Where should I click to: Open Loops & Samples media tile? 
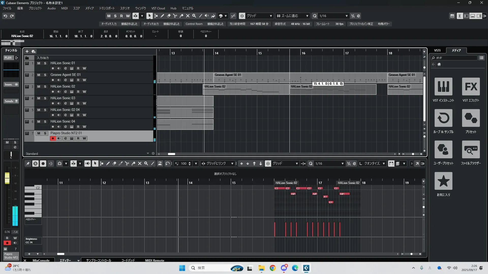pyautogui.click(x=443, y=118)
